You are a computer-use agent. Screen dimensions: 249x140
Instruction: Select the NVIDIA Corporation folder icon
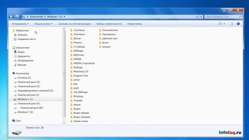[x=72, y=63]
